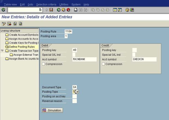Click the Posting Rule field Y104
169x120 pixels.
coord(68,32)
